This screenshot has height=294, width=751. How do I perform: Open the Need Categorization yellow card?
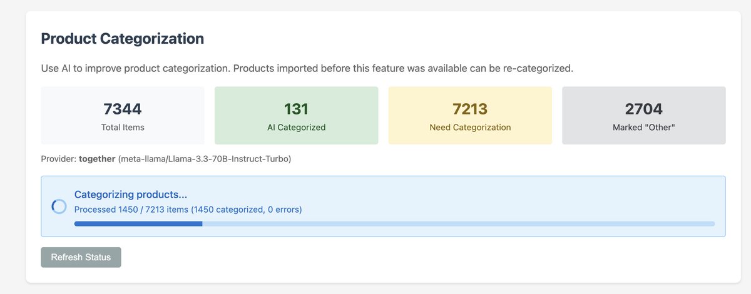470,116
